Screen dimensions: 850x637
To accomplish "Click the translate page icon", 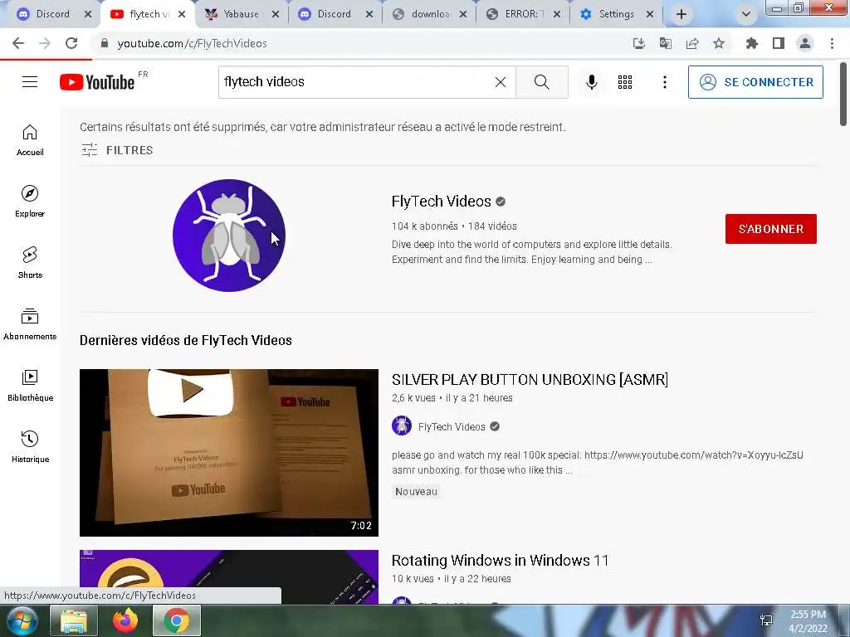I will [x=665, y=43].
